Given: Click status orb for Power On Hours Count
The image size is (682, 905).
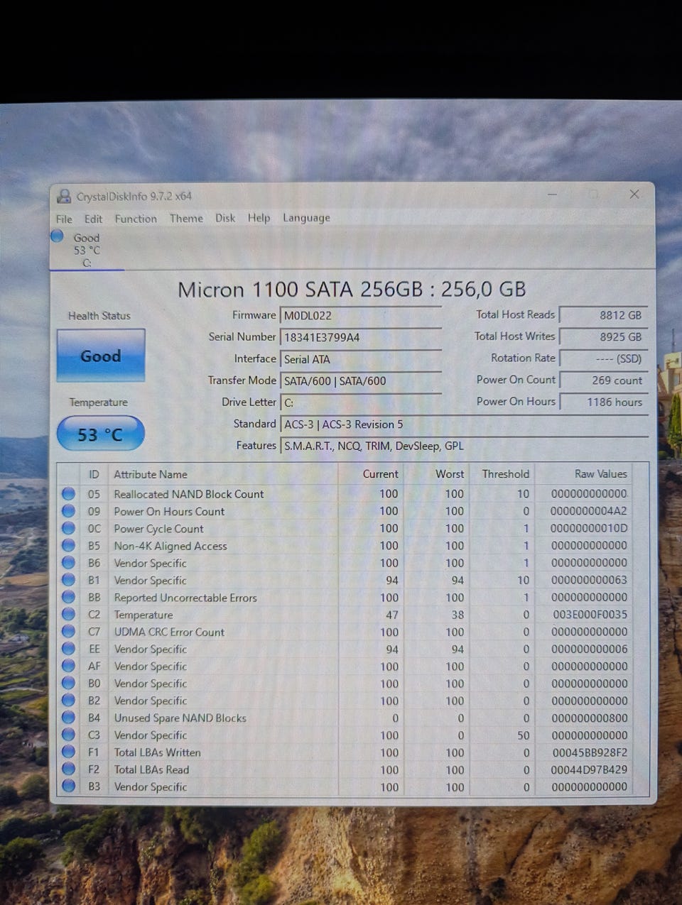Looking at the screenshot, I should pyautogui.click(x=68, y=510).
